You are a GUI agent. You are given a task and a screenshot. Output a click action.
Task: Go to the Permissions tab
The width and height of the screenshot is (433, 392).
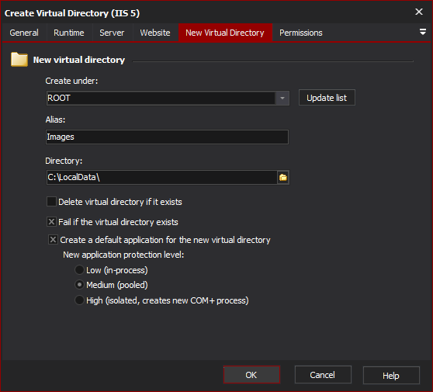point(301,33)
